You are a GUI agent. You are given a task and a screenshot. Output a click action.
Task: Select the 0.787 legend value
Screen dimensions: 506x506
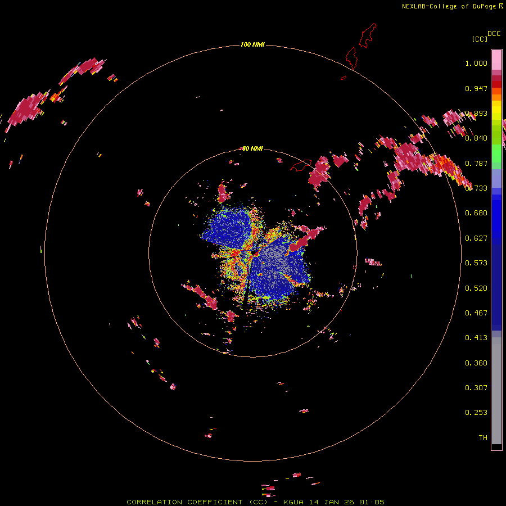(x=476, y=163)
